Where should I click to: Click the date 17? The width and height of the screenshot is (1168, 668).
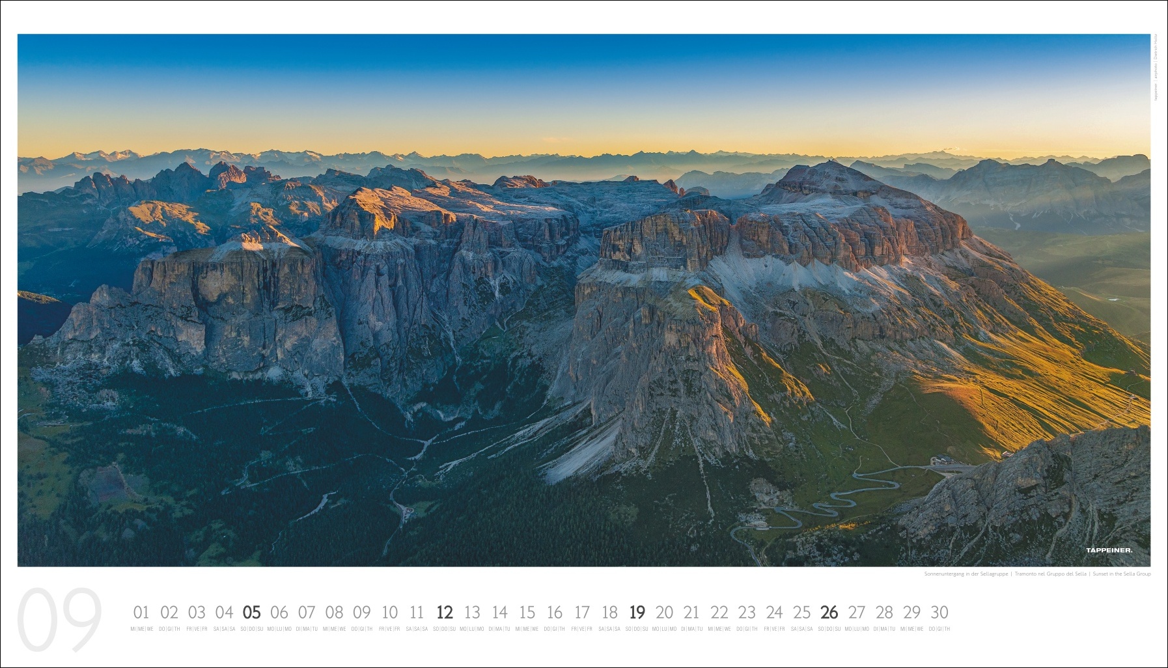coord(581,613)
